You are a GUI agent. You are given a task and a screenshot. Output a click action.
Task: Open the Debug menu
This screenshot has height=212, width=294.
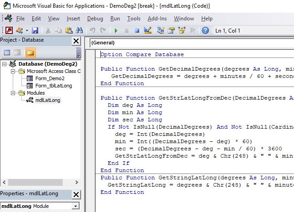[x=95, y=19]
